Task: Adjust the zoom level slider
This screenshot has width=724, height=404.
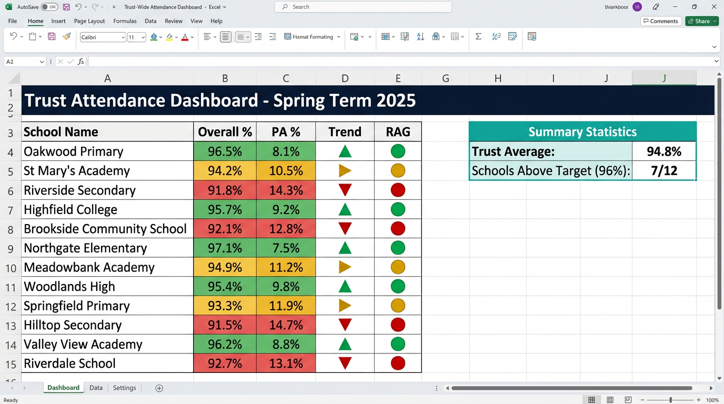Action: click(670, 400)
